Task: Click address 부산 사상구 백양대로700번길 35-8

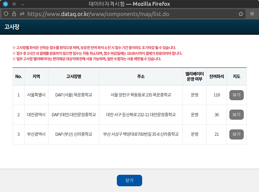Action: tap(141, 134)
